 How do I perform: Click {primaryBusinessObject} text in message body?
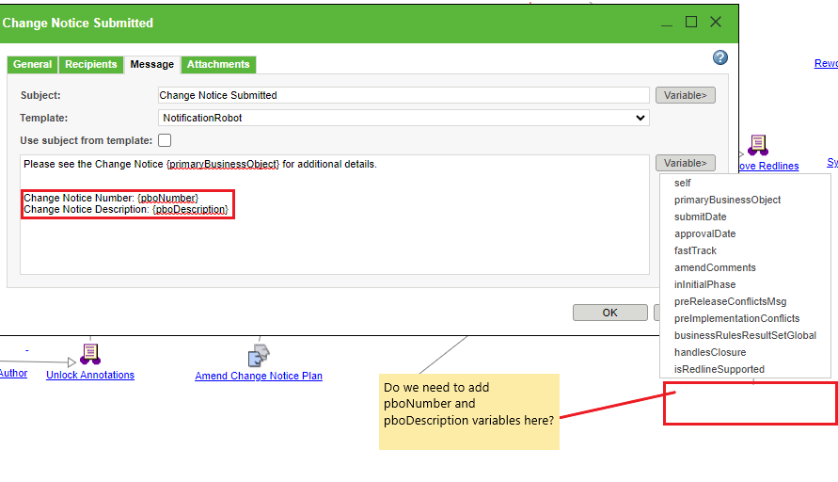click(x=223, y=164)
